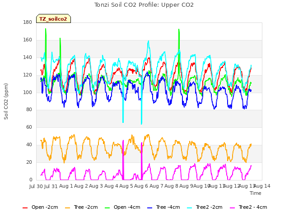Click the 80 y-axis tick label
The height and width of the screenshot is (216, 289).
pos(29,110)
